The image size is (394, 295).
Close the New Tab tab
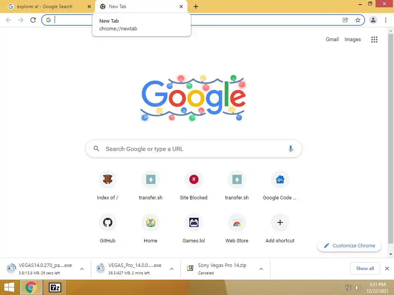181,7
